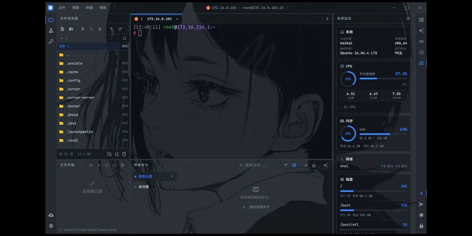472x236 pixels.
Task: Click the lightning bolt icon in right sidebar
Action: pyautogui.click(x=421, y=193)
